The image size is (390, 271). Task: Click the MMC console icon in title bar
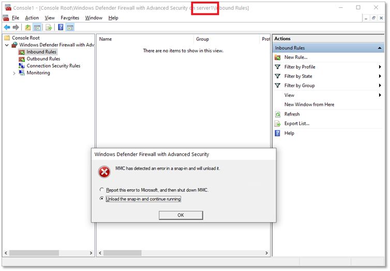point(8,8)
